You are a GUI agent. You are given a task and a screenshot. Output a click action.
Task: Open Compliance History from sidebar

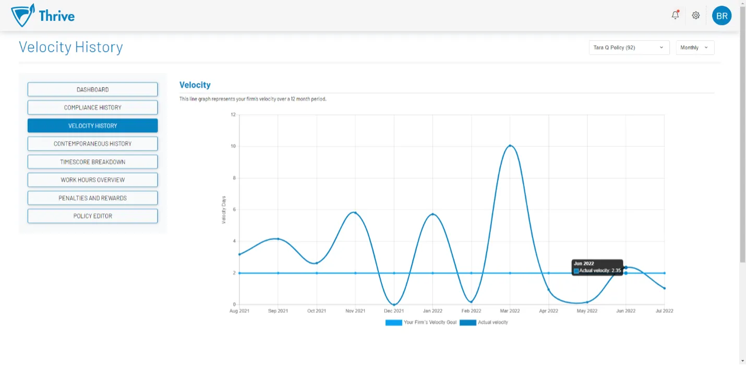pyautogui.click(x=92, y=107)
